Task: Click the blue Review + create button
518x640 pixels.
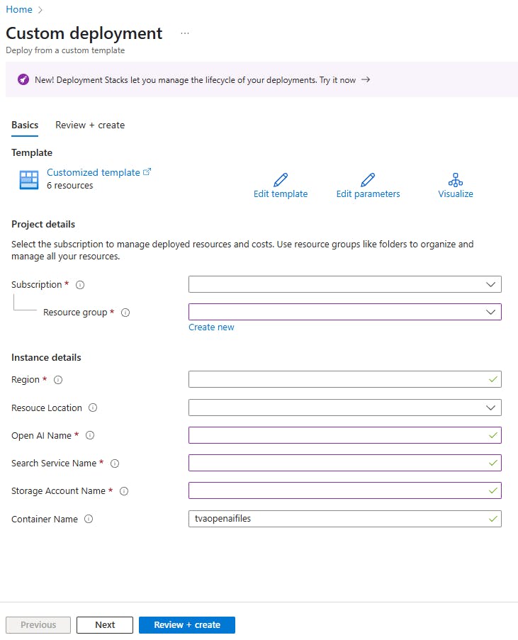Action: 187,625
